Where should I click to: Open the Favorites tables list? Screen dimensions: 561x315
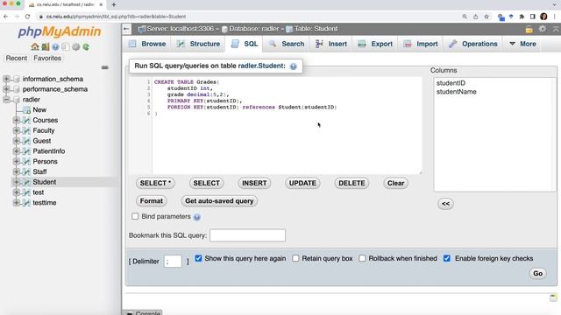click(x=47, y=59)
